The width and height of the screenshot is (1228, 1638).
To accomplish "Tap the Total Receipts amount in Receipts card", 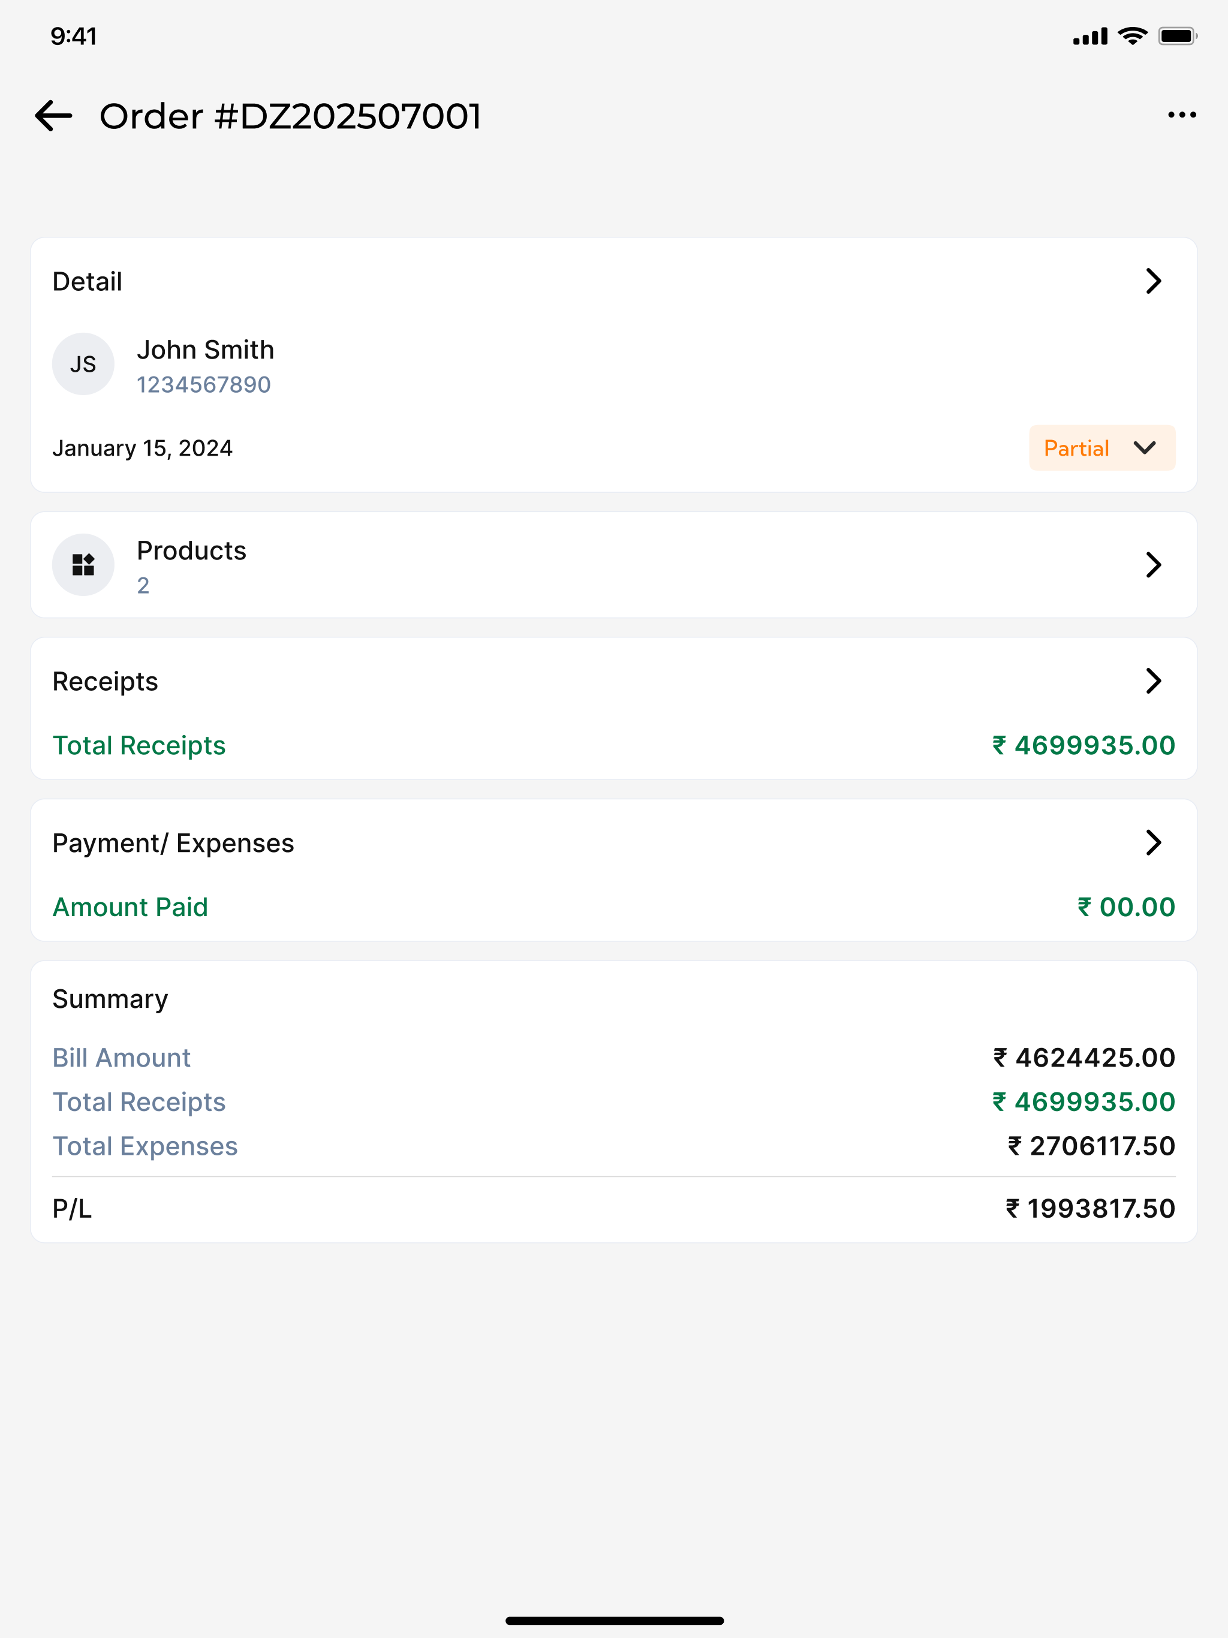I will click(1083, 745).
